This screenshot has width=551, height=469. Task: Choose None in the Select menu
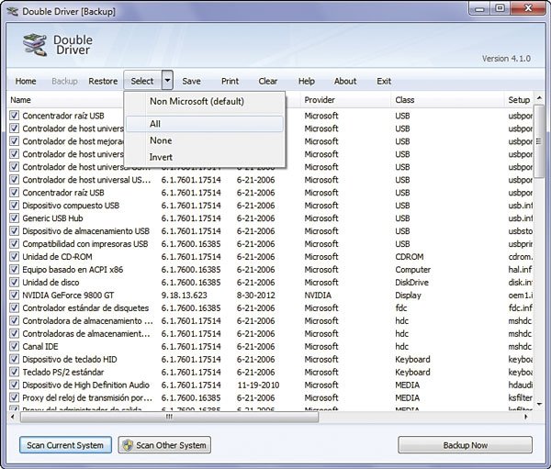pos(205,140)
